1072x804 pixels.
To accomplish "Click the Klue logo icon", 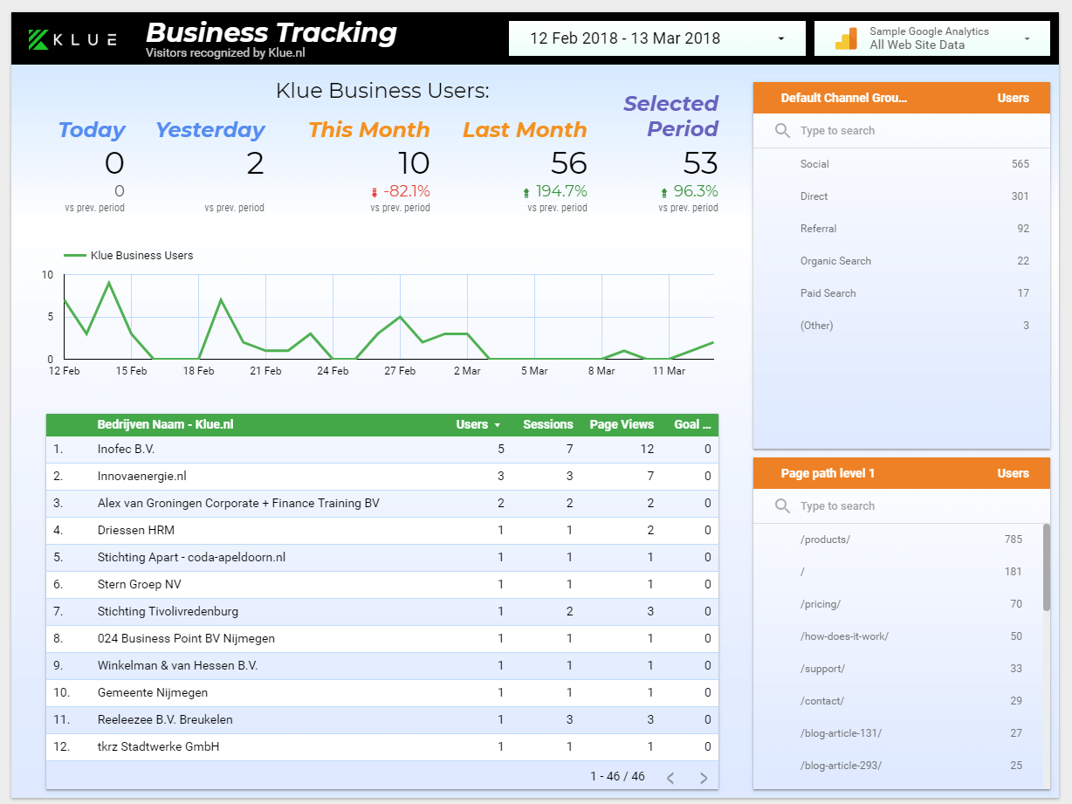I will click(x=38, y=38).
